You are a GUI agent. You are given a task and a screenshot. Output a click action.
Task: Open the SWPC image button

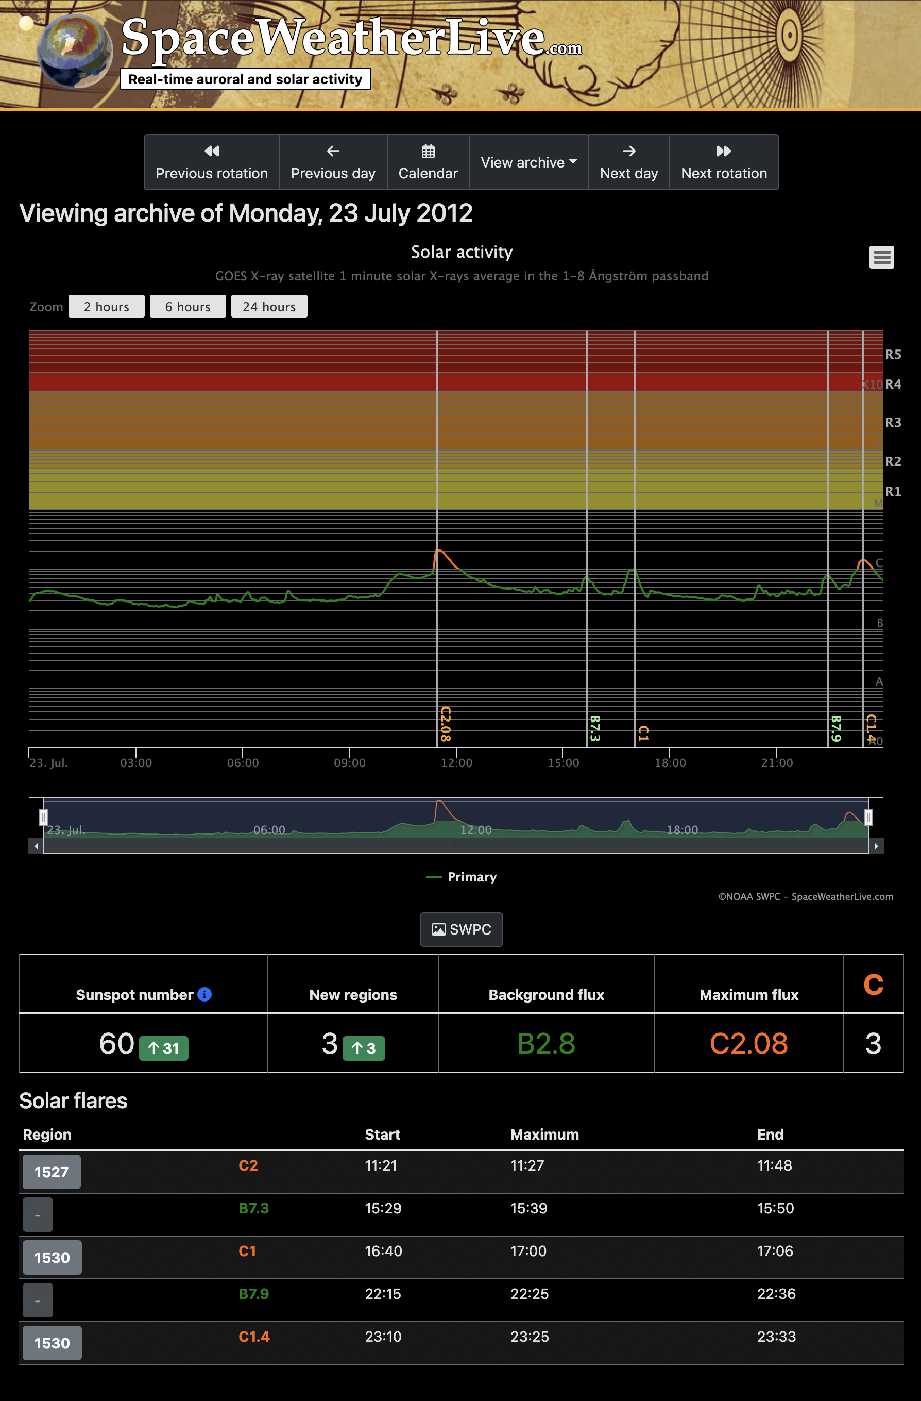461,929
